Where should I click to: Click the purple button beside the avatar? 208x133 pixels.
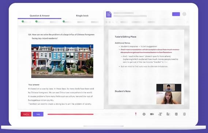[176, 14]
